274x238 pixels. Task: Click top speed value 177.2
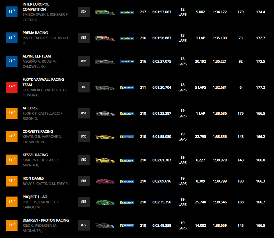[x=261, y=88]
